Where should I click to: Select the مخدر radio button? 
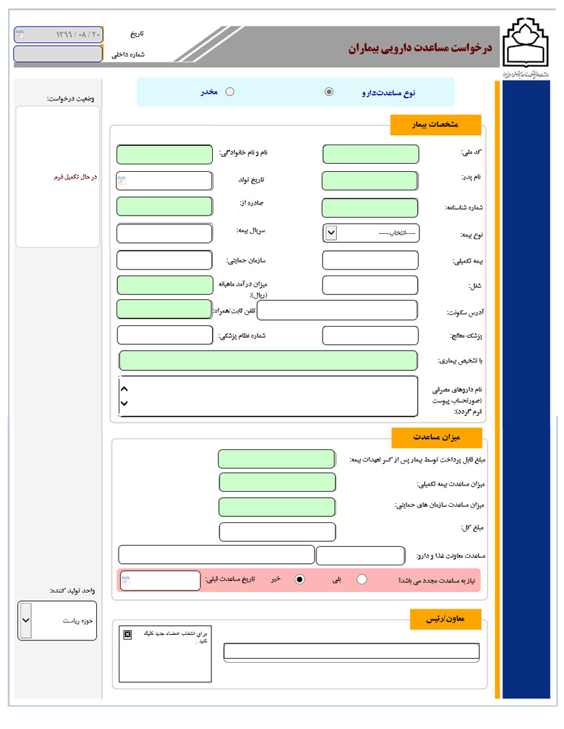pyautogui.click(x=230, y=91)
